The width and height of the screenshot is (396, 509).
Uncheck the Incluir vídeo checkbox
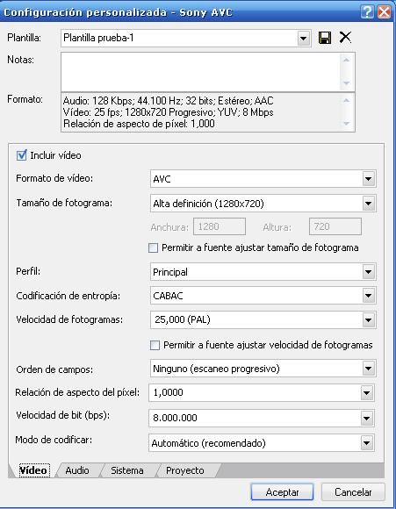coord(21,155)
